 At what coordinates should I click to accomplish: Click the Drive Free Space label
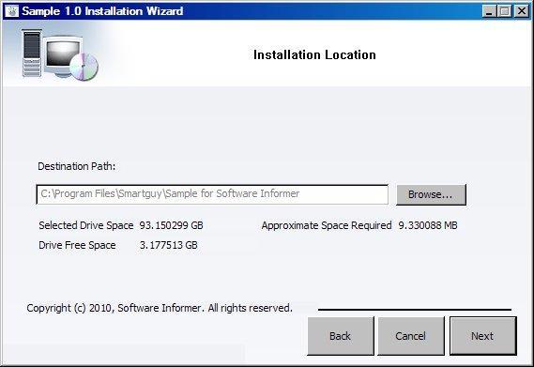[x=77, y=245]
